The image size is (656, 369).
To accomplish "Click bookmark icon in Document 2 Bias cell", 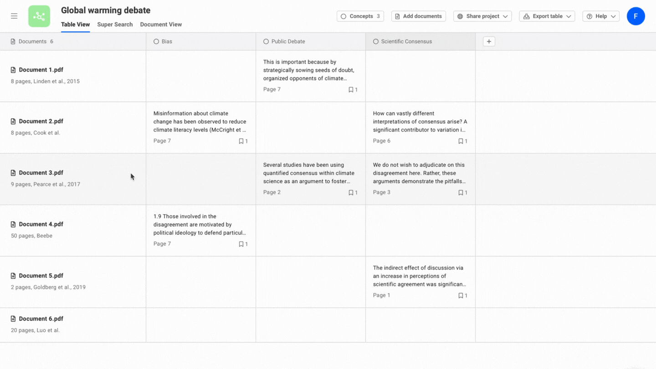I will 241,141.
